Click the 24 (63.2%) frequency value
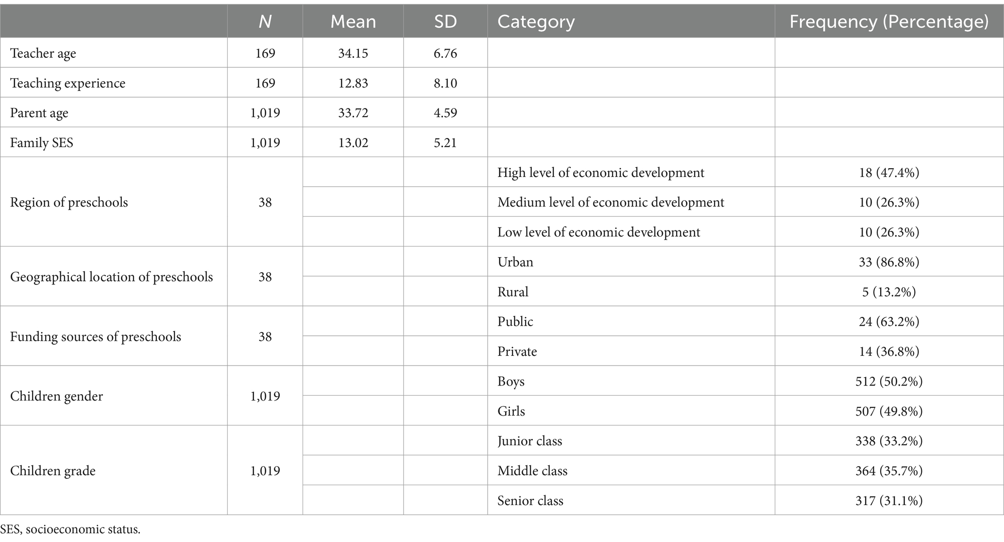Viewport: 1004px width, 542px height. pyautogui.click(x=889, y=321)
